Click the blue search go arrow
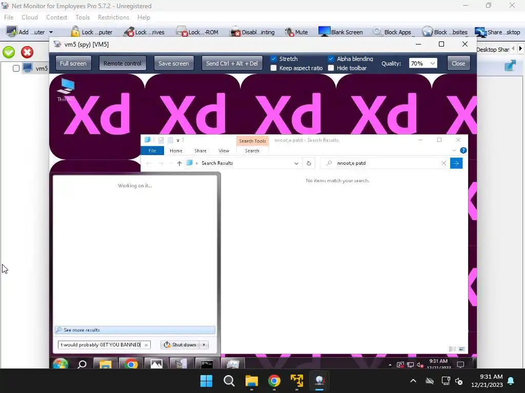This screenshot has height=393, width=525. [x=456, y=163]
